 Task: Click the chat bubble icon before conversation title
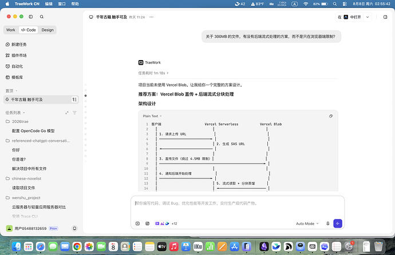(x=91, y=17)
